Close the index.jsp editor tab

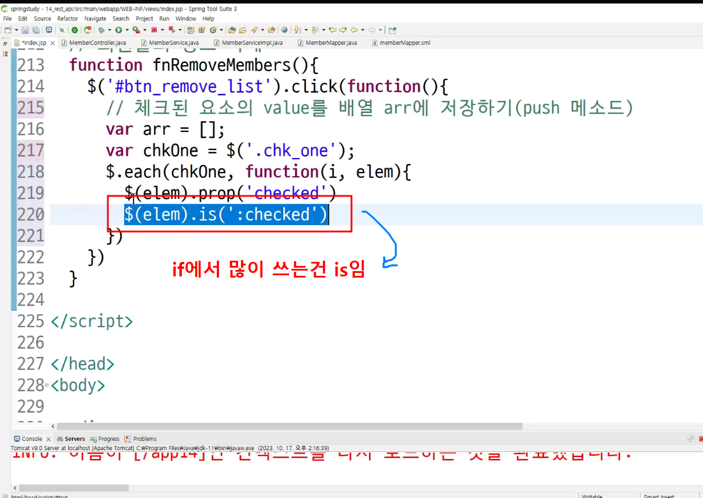52,43
